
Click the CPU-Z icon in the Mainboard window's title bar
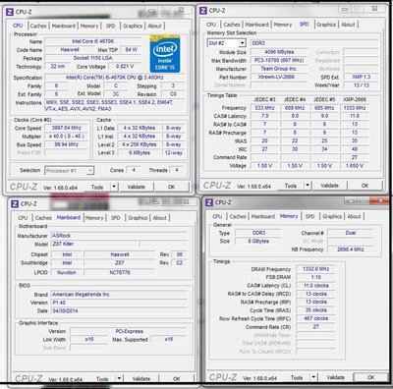point(15,204)
